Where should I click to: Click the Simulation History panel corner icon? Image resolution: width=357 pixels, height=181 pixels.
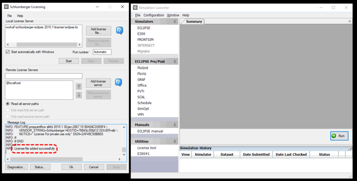pos(350,149)
